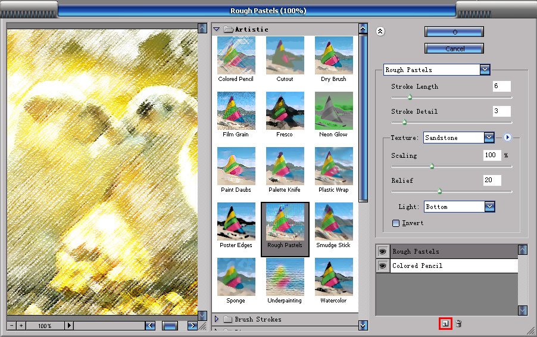The image size is (537, 337).
Task: Enable the Invert checkbox
Action: (x=396, y=223)
